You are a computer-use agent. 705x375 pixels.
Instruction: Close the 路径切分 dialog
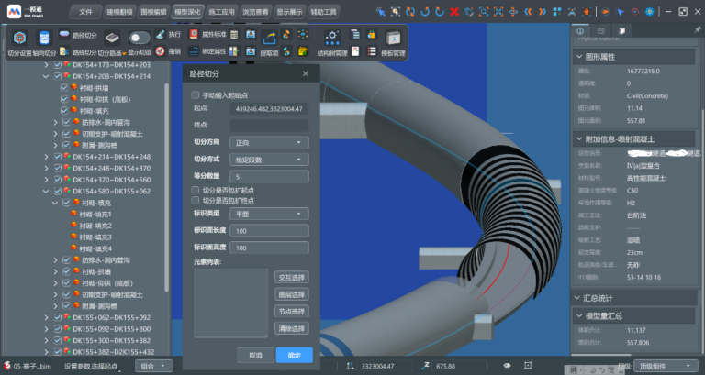point(306,73)
